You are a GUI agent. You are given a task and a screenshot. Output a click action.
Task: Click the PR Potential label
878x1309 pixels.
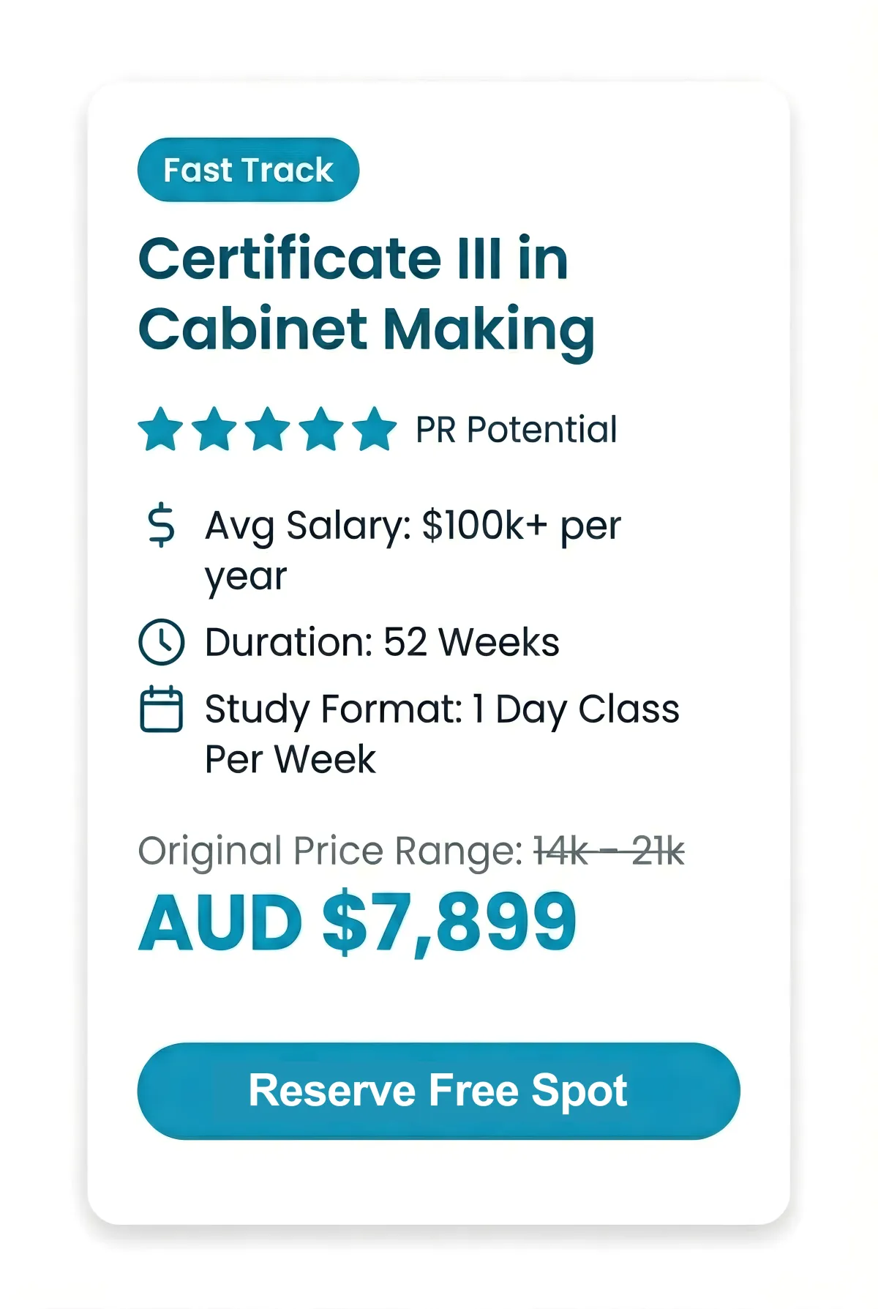point(516,430)
